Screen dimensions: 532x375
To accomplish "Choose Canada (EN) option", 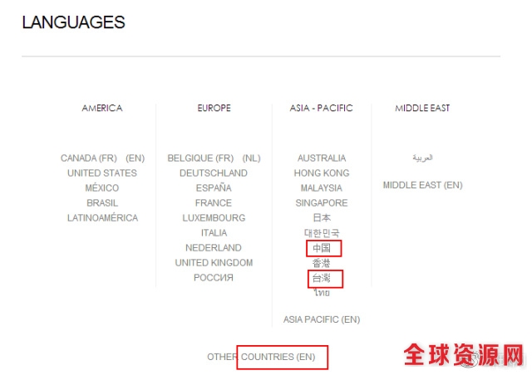I will [135, 158].
